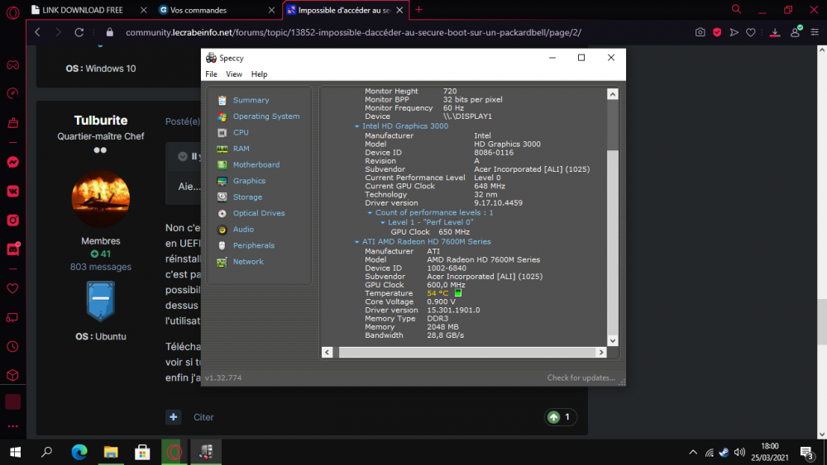This screenshot has width=827, height=465.
Task: Click the Citer quote button
Action: tap(203, 417)
